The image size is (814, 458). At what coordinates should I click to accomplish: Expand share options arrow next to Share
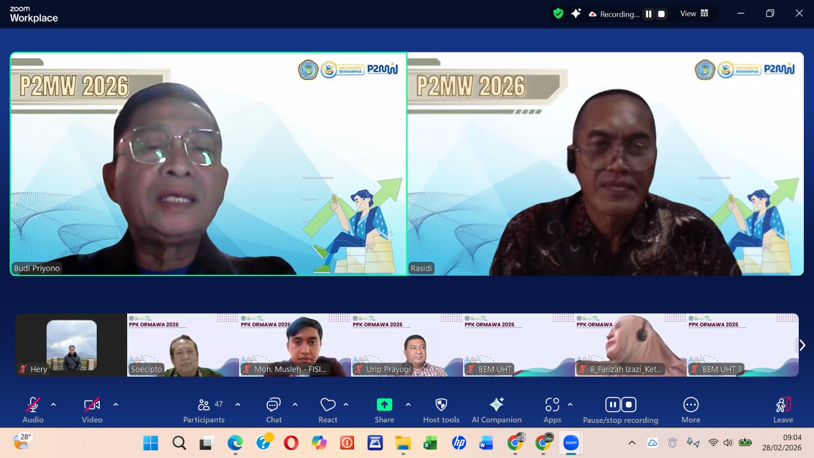tap(408, 405)
